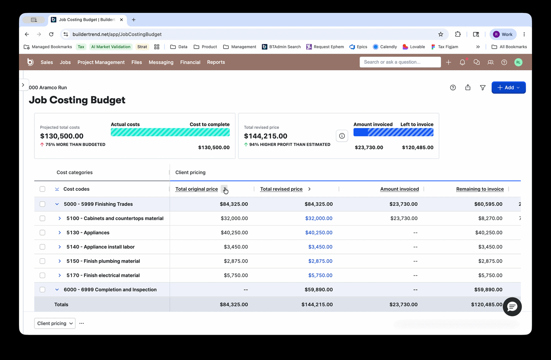Tick the 5130 - Appliances checkbox
Screen dimensions: 551x360
point(42,233)
